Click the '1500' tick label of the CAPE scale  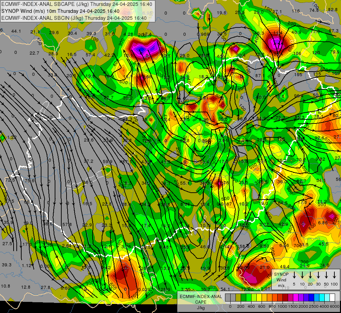click(293, 306)
